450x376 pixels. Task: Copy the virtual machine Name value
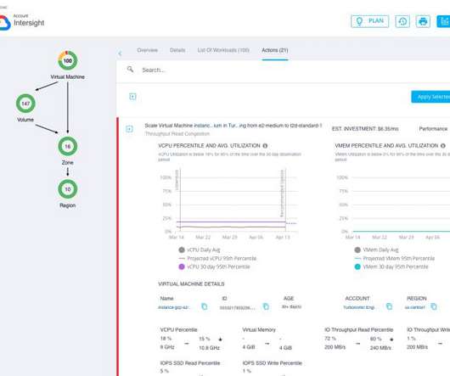click(205, 306)
